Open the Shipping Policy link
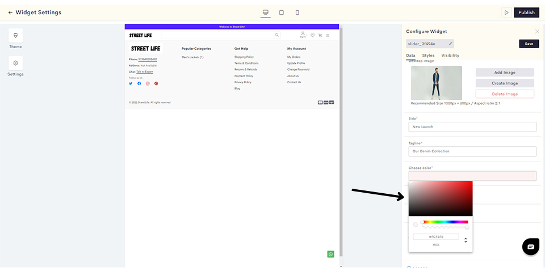This screenshot has height=272, width=545. pos(244,57)
